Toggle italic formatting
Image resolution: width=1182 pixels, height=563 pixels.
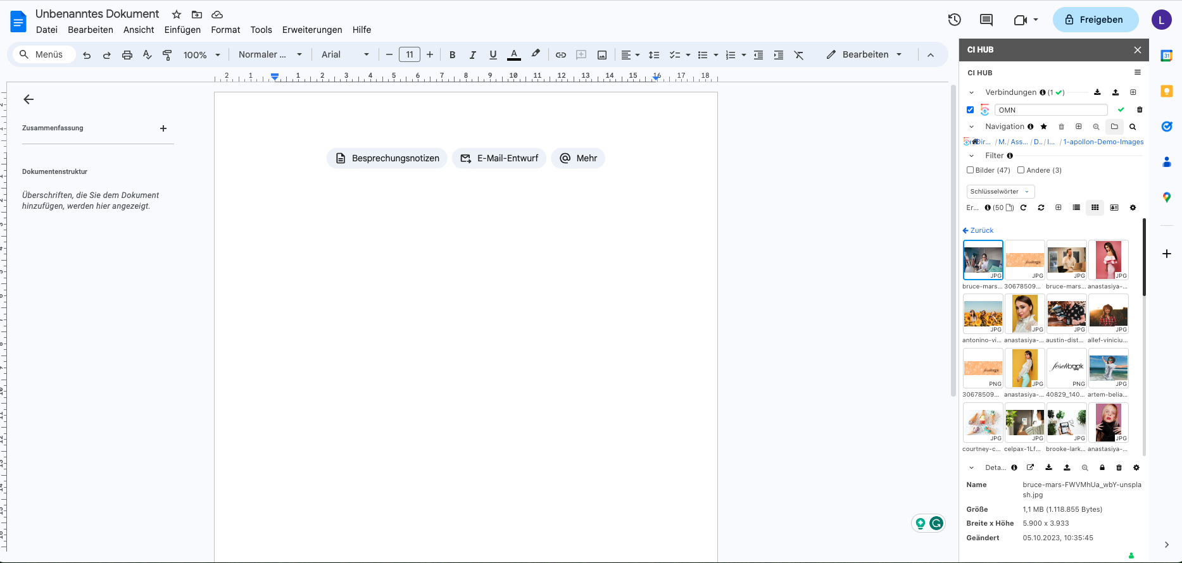point(472,55)
